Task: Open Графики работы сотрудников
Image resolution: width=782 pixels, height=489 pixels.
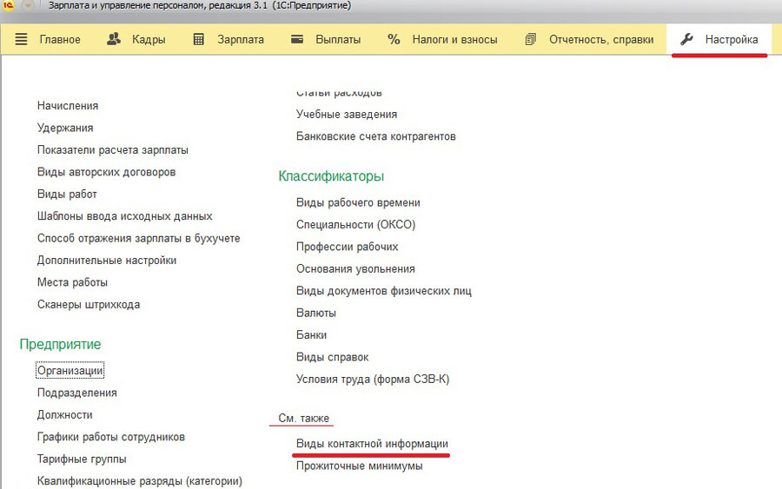Action: [x=111, y=437]
